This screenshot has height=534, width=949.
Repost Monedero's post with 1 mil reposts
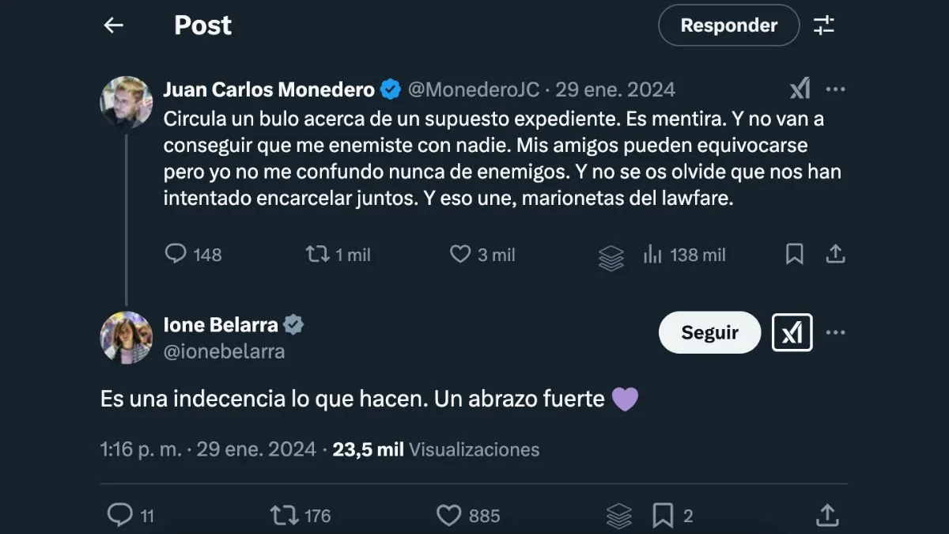(317, 254)
